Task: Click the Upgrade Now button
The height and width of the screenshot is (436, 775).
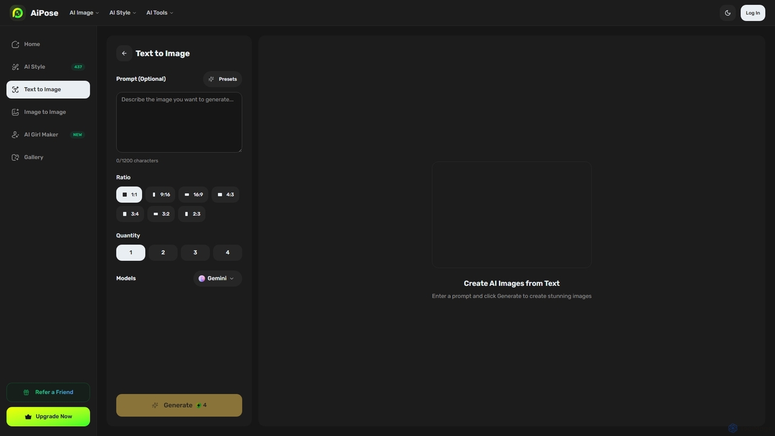Action: pos(48,417)
